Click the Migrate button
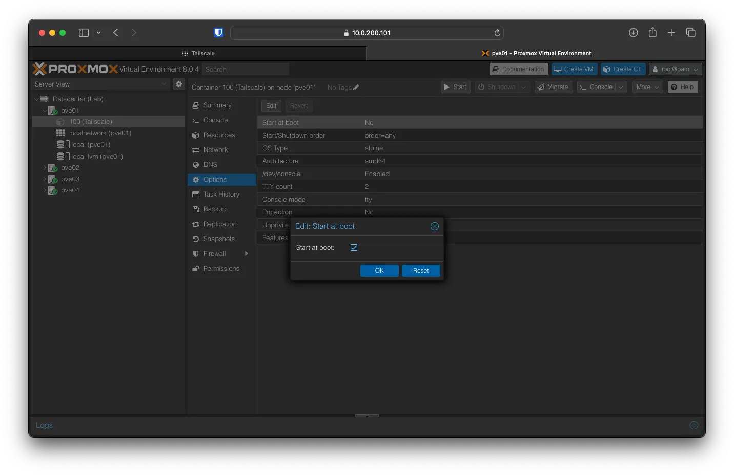 tap(554, 87)
